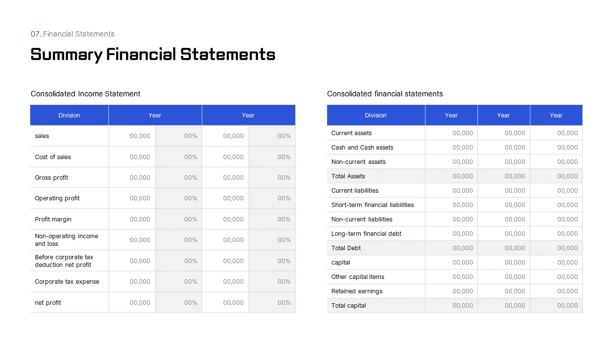Click the 'Retained earnings' row label

(x=356, y=291)
